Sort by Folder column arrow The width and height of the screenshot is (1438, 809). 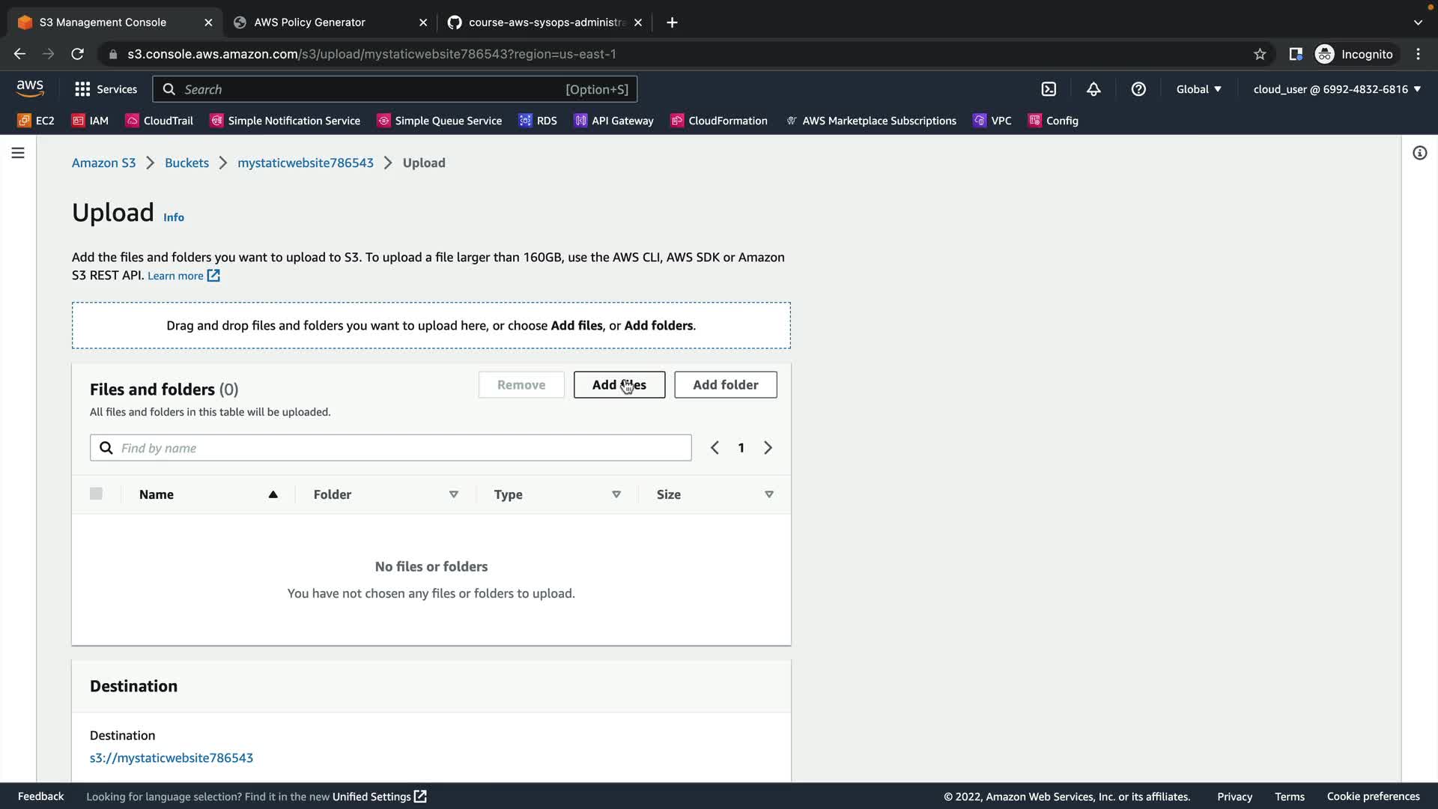pyautogui.click(x=453, y=494)
